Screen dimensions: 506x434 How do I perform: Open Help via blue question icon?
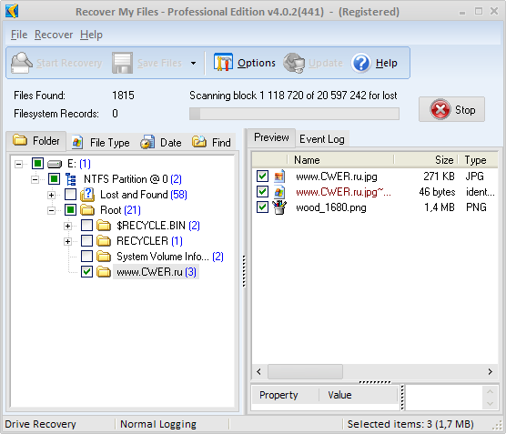point(360,63)
